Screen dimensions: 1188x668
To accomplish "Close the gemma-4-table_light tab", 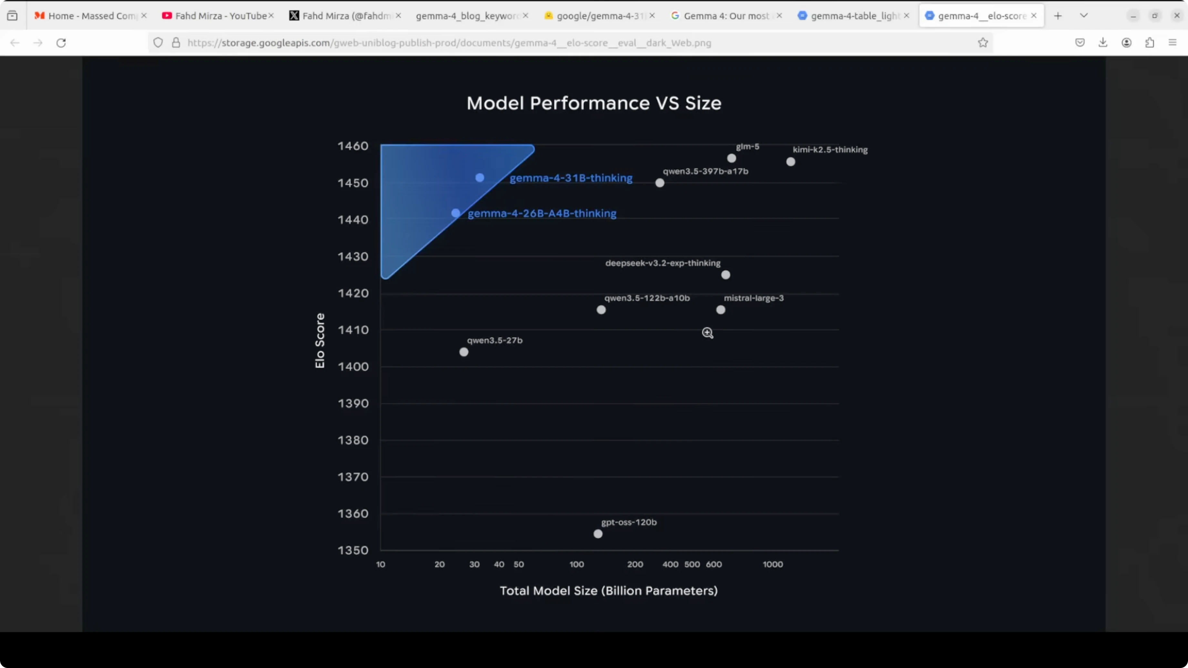I will click(x=907, y=16).
